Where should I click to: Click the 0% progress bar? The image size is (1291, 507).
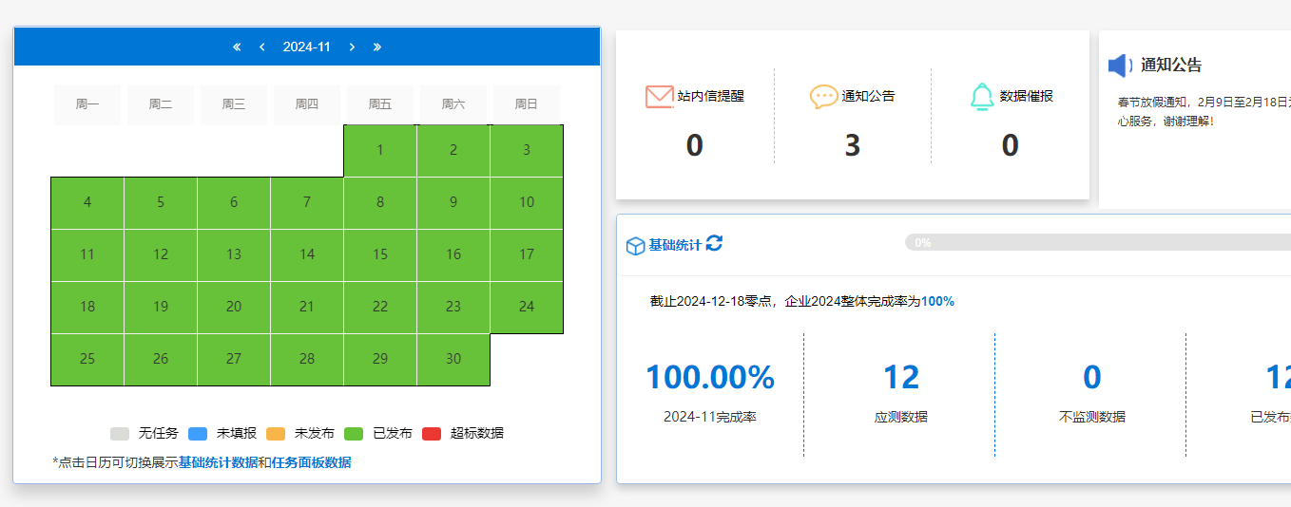click(1093, 242)
